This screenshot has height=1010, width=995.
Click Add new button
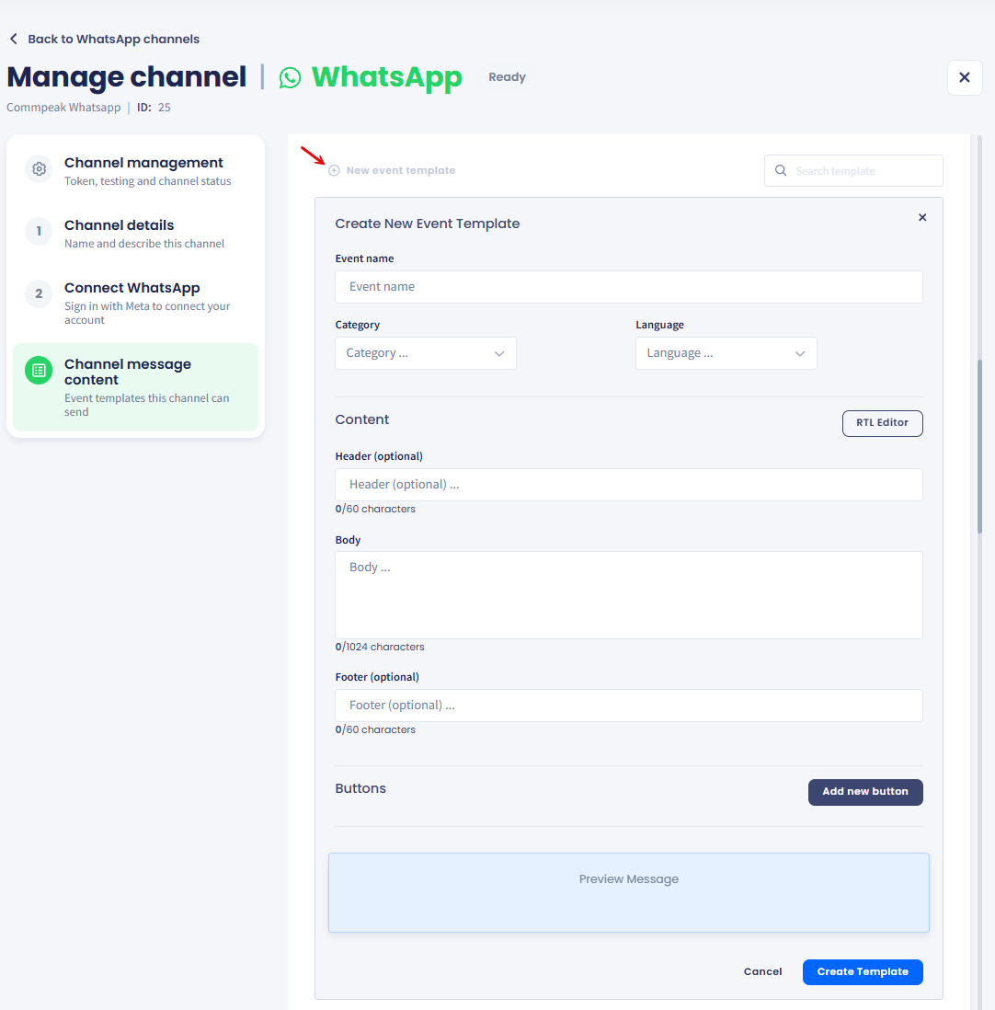pyautogui.click(x=865, y=792)
